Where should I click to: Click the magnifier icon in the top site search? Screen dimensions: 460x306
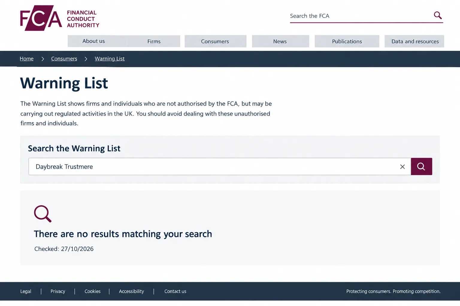(438, 15)
